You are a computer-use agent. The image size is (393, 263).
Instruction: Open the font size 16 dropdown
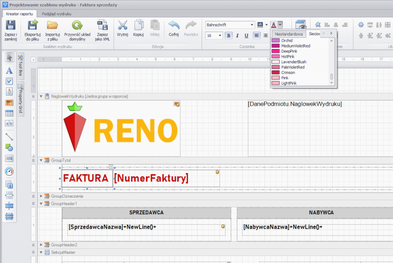pyautogui.click(x=220, y=36)
